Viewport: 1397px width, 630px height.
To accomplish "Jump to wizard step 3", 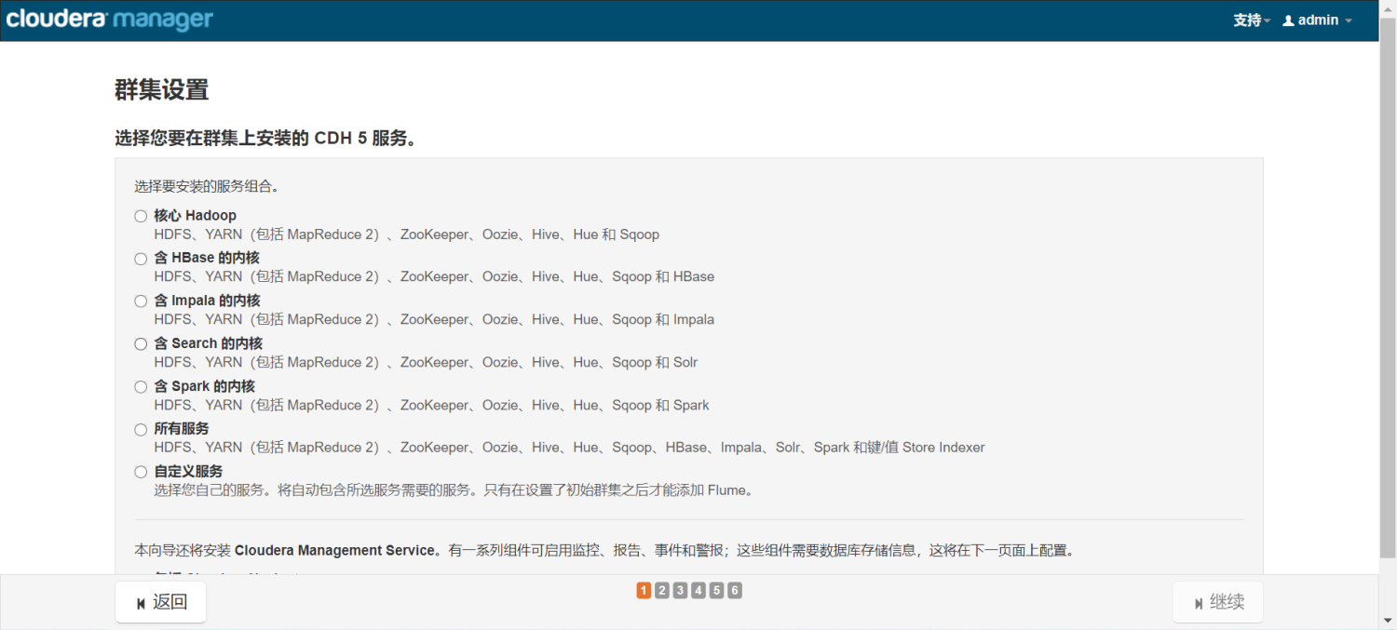I will [x=680, y=590].
